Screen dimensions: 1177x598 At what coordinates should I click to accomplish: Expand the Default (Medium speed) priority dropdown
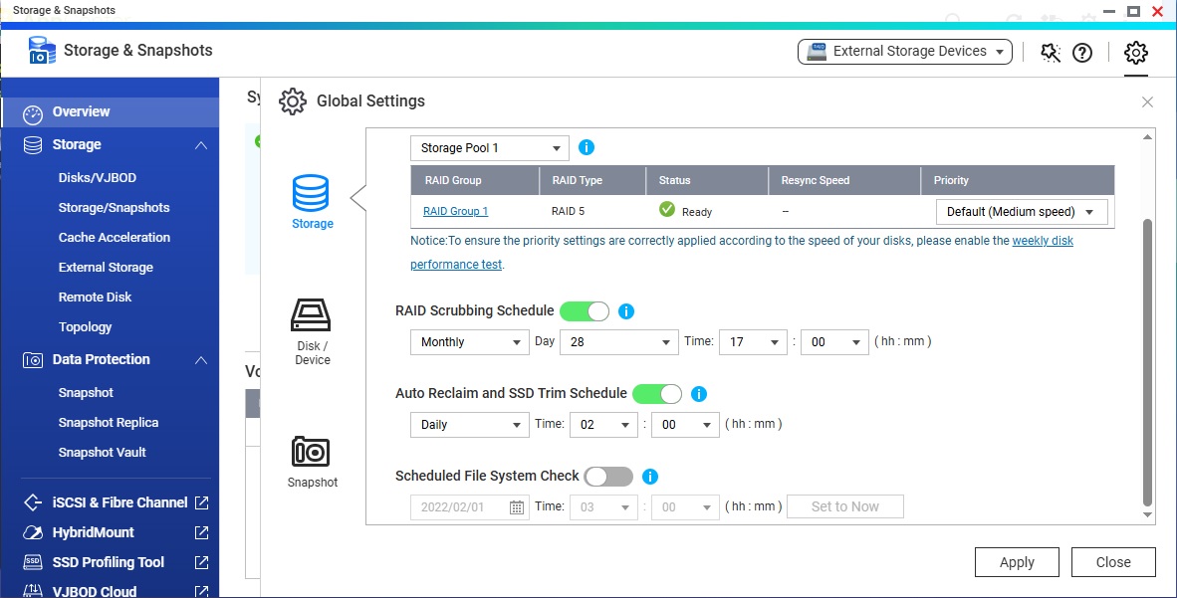[1021, 212]
